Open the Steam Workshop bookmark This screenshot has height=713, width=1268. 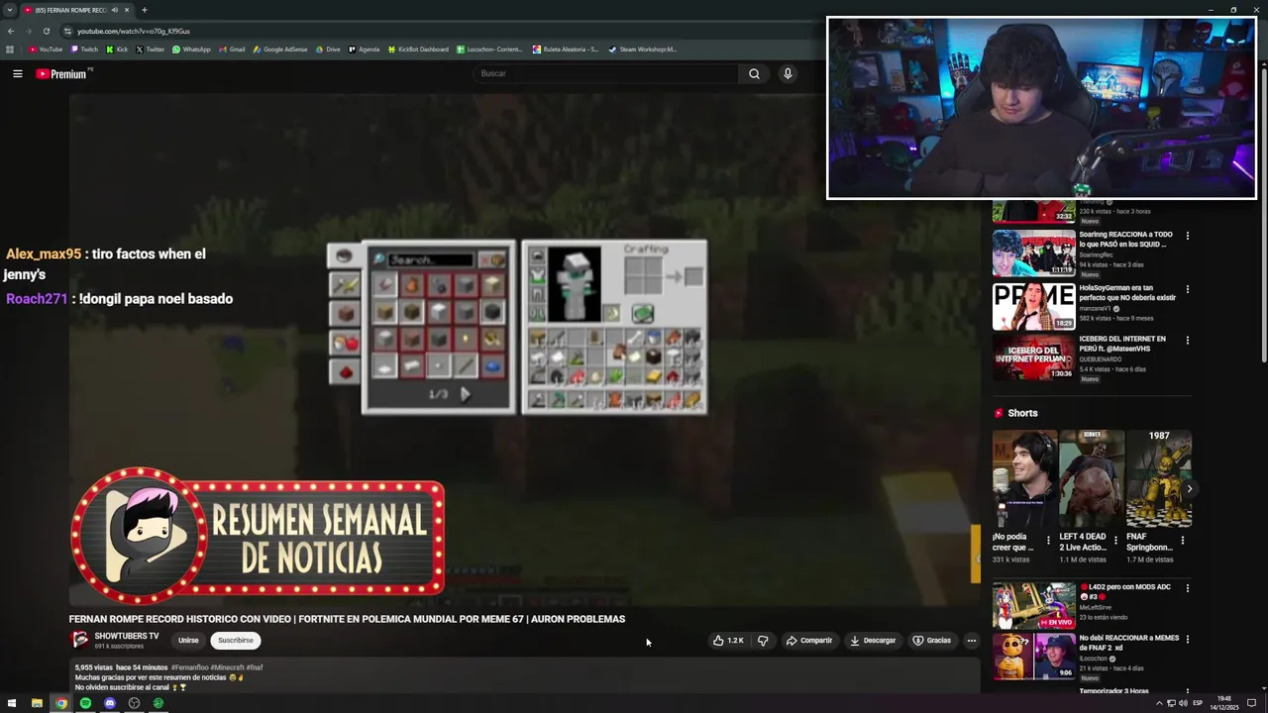(643, 49)
